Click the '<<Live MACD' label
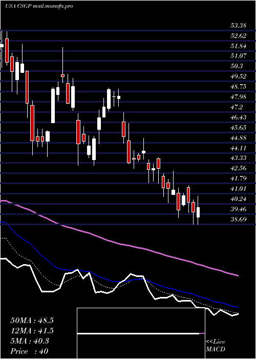This screenshot has width=256, height=359. (x=216, y=346)
